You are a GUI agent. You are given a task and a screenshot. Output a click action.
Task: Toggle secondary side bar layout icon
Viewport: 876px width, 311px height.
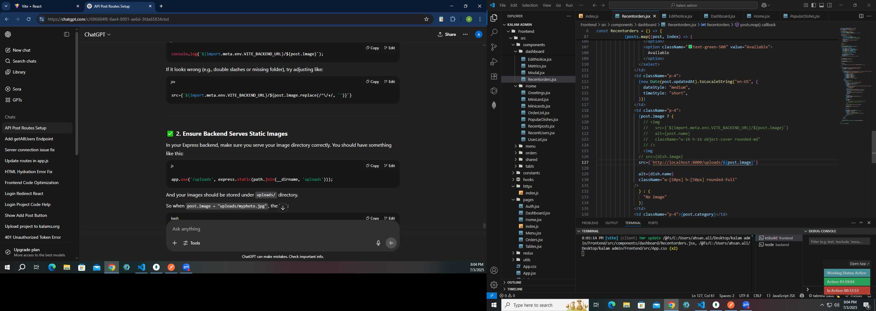[830, 5]
